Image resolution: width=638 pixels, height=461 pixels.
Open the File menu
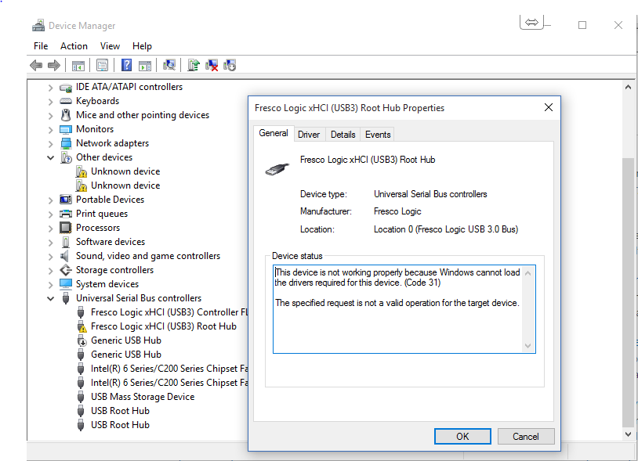[x=41, y=46]
